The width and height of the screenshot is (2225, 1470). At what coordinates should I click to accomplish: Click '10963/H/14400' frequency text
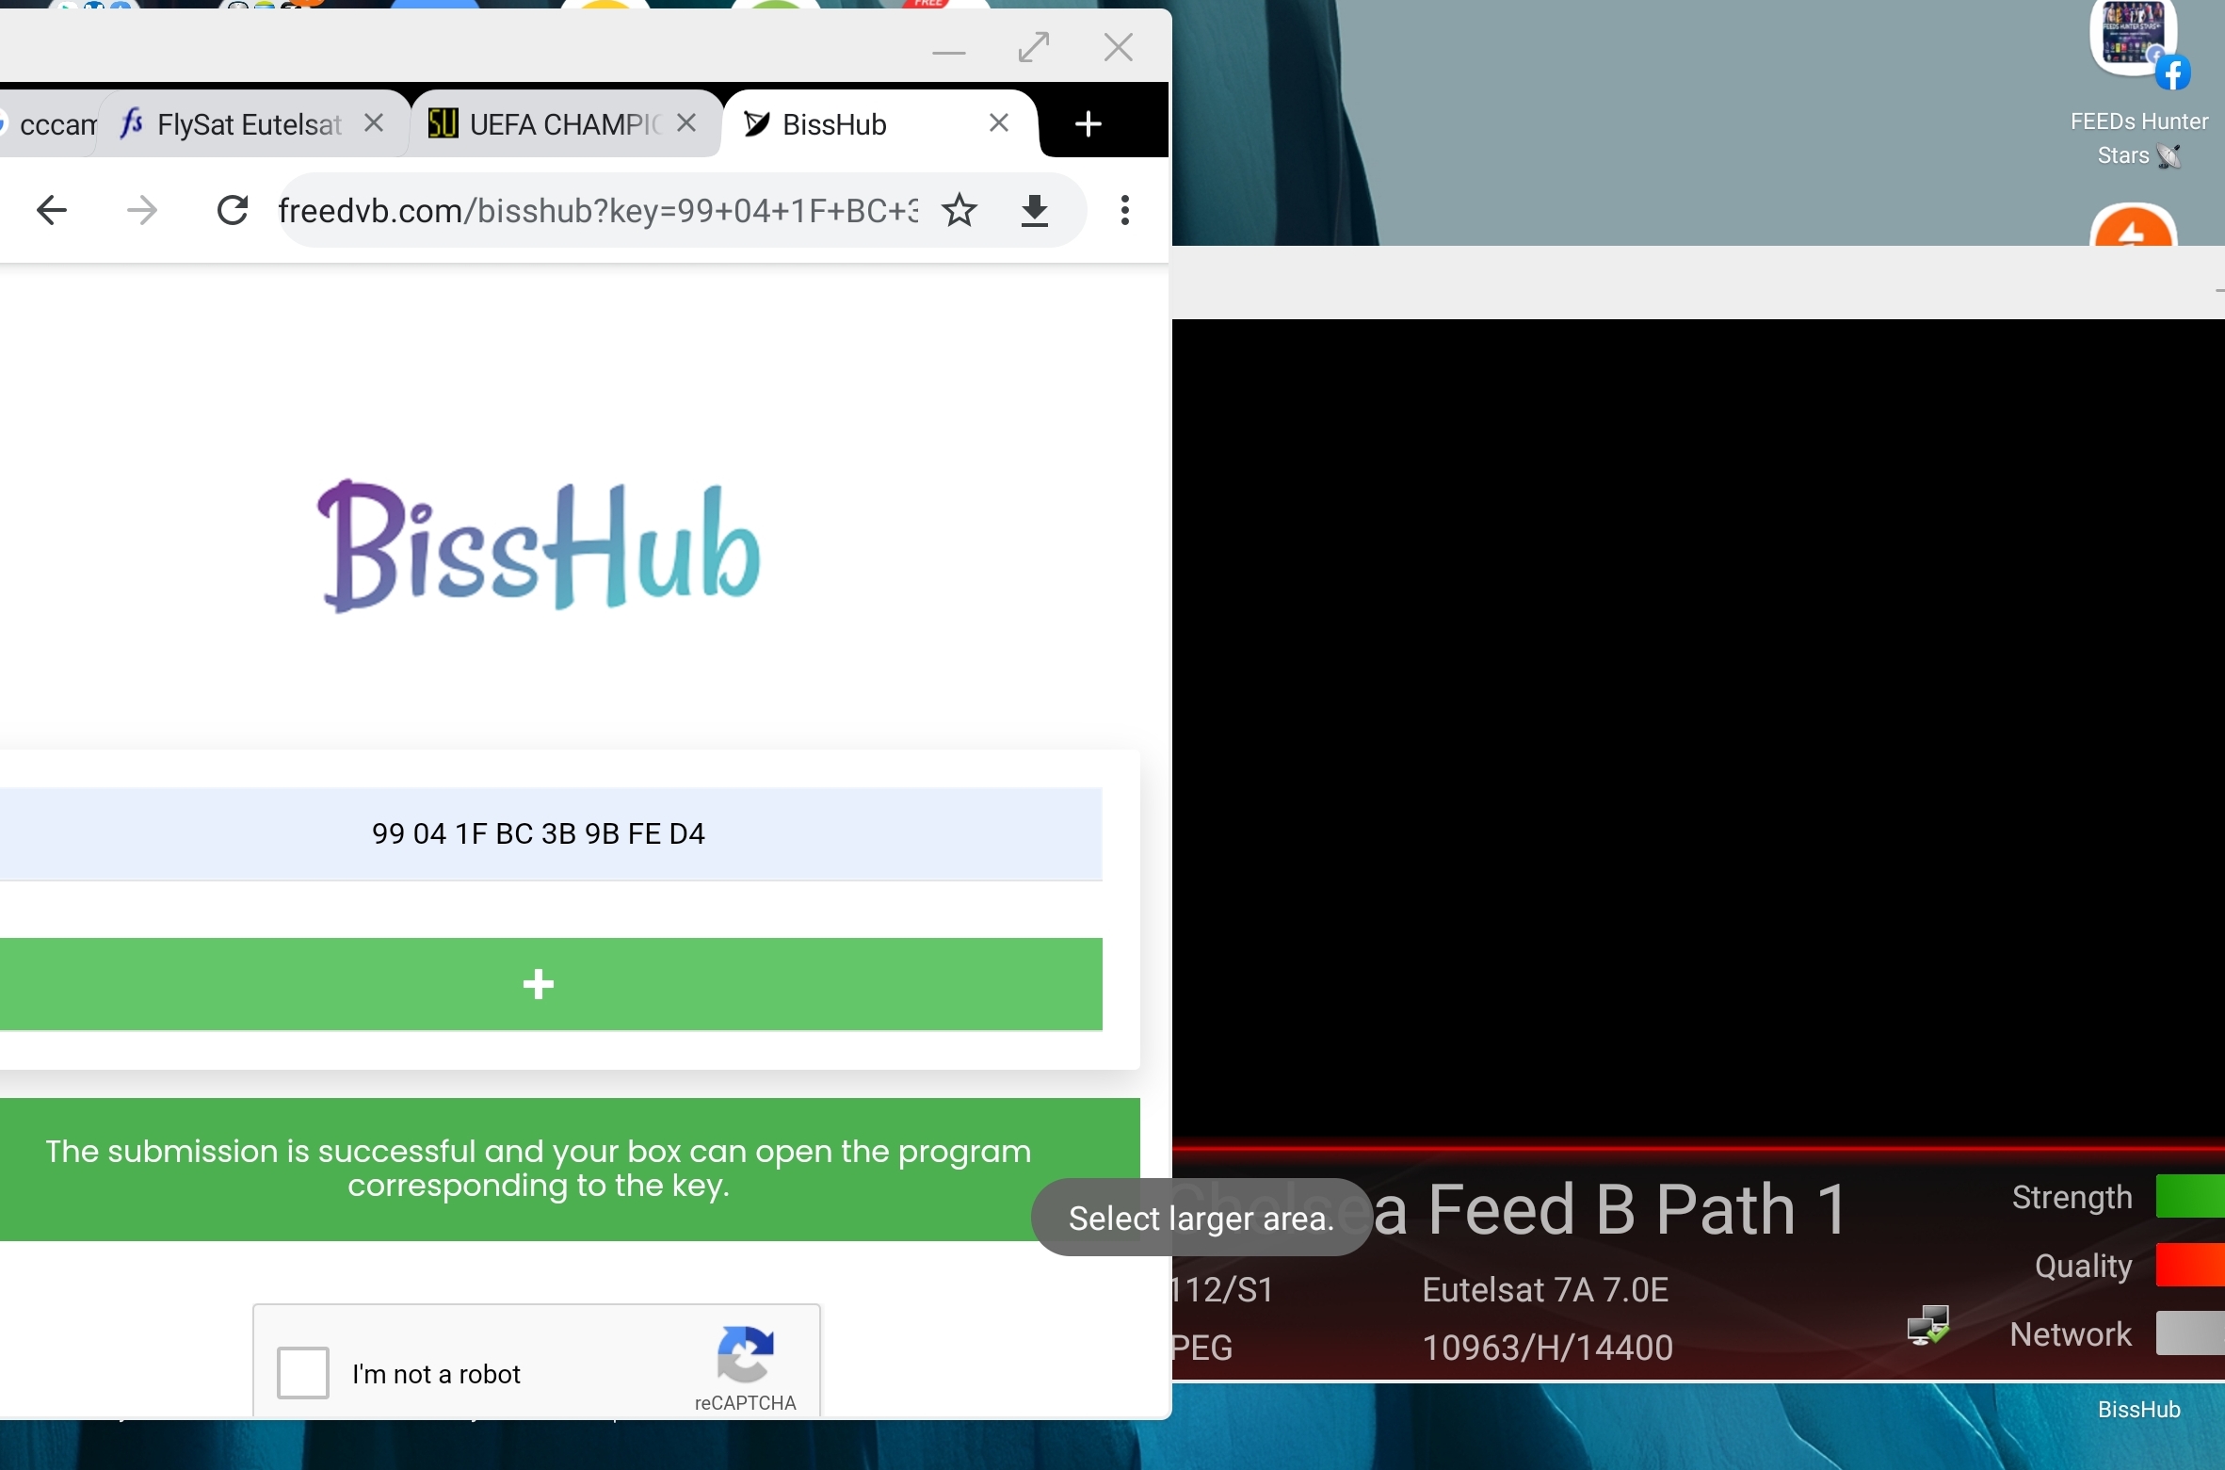coord(1547,1348)
